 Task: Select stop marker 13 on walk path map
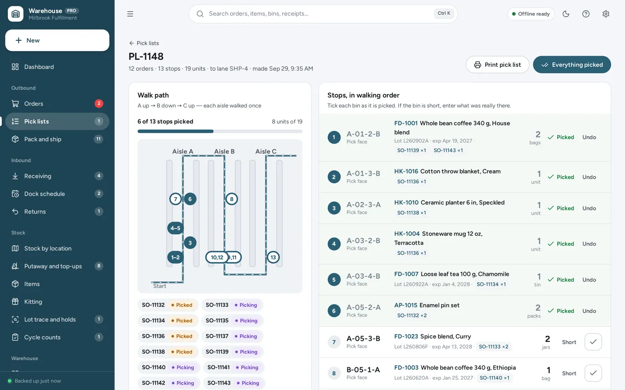[273, 257]
